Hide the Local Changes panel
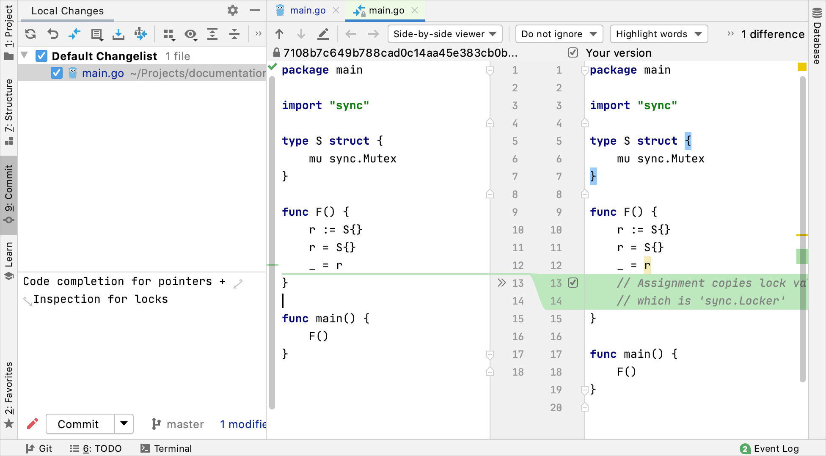Image resolution: width=826 pixels, height=456 pixels. pos(254,10)
